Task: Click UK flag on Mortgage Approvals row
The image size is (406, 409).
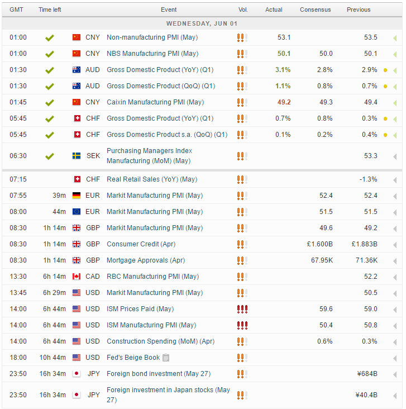Action: pos(77,260)
